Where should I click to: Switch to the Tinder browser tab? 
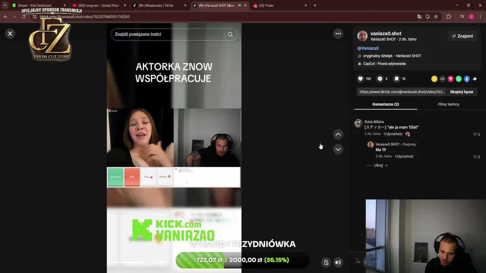pyautogui.click(x=280, y=5)
